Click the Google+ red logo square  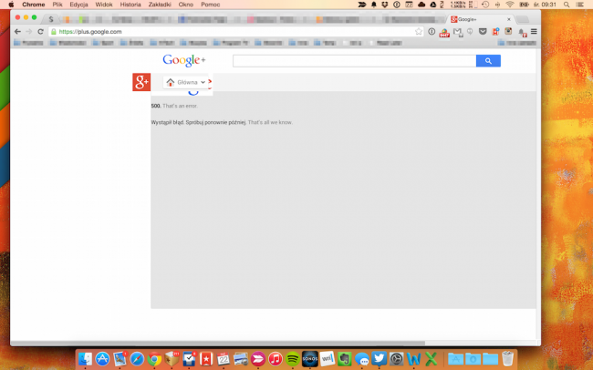141,82
